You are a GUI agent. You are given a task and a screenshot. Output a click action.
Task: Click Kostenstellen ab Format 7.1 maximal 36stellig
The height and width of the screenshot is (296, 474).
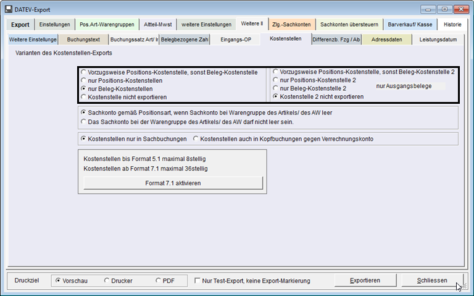(146, 168)
